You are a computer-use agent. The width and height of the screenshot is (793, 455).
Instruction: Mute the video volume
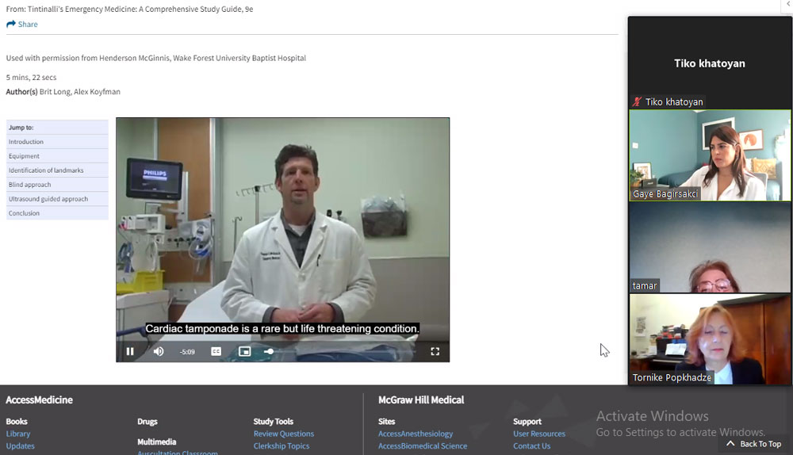pos(159,351)
